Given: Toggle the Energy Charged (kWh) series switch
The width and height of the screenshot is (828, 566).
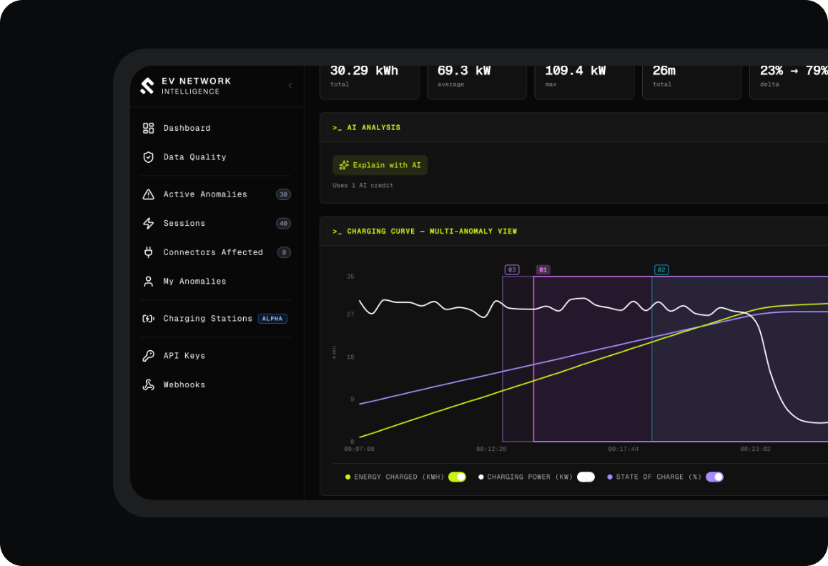Looking at the screenshot, I should 458,477.
